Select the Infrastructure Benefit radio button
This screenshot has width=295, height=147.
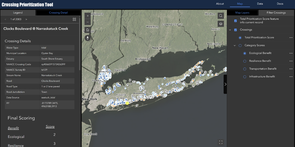245,77
